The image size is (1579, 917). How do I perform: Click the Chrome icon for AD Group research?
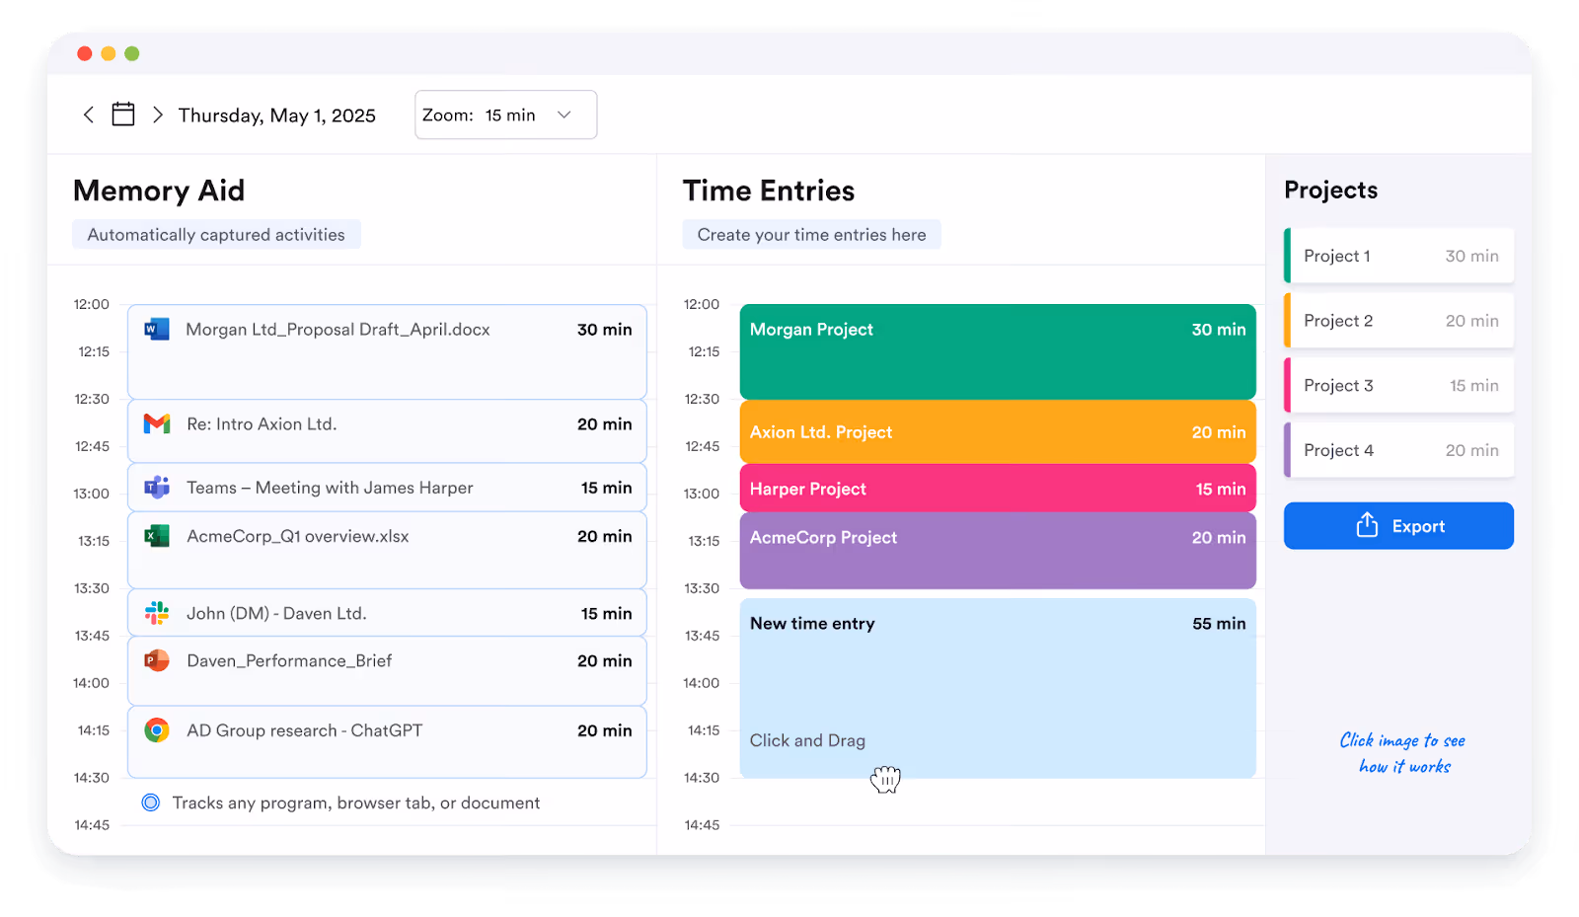click(157, 730)
